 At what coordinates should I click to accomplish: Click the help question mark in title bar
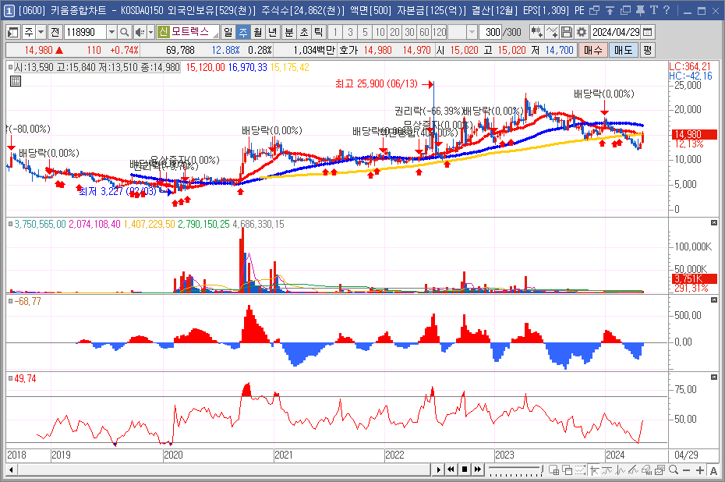pyautogui.click(x=667, y=9)
